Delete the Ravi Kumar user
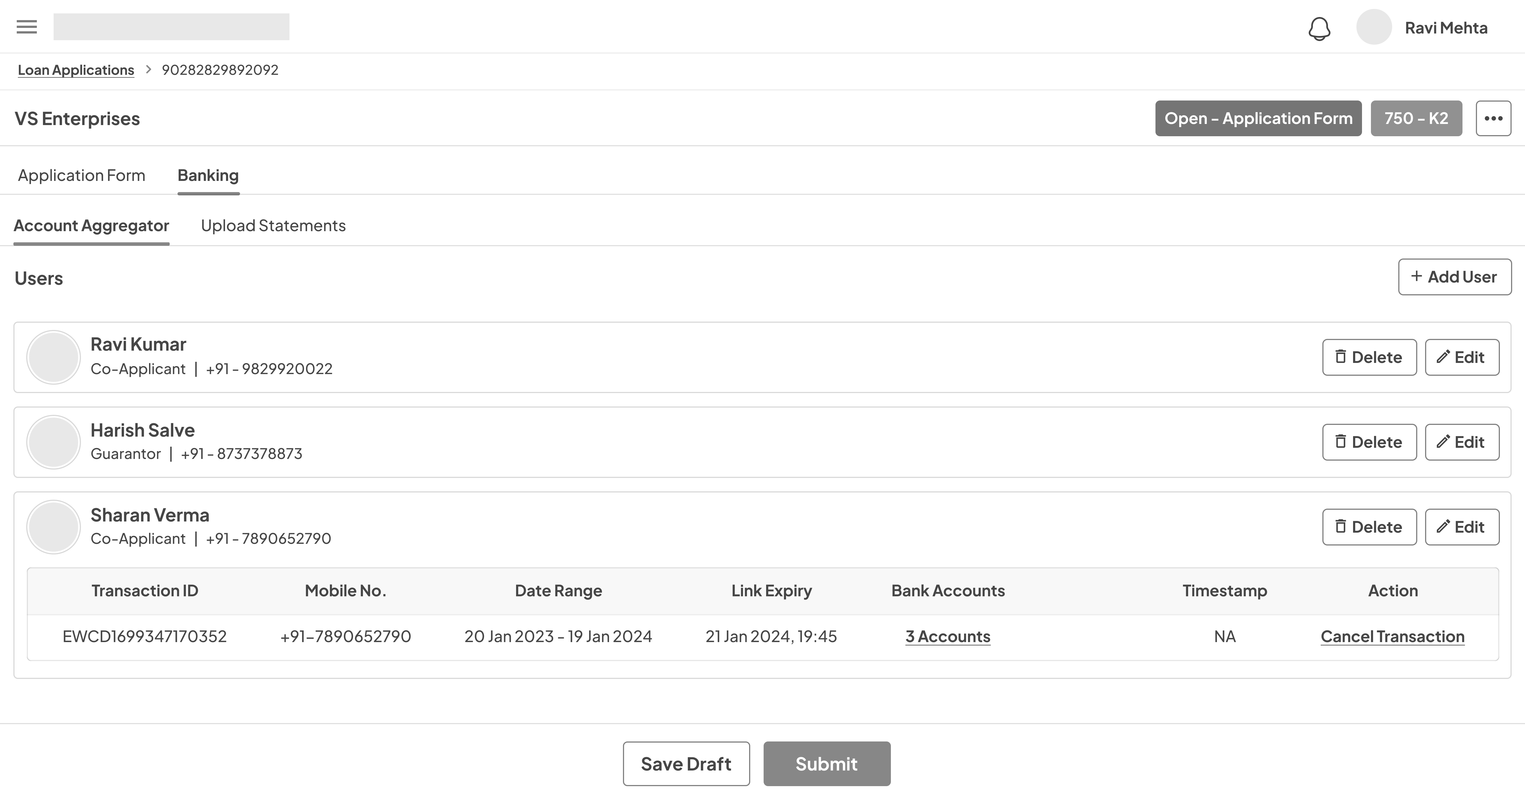The height and width of the screenshot is (804, 1525). [1369, 358]
